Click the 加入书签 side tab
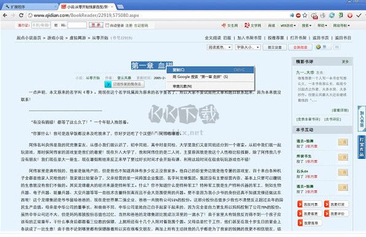 click(x=362, y=119)
